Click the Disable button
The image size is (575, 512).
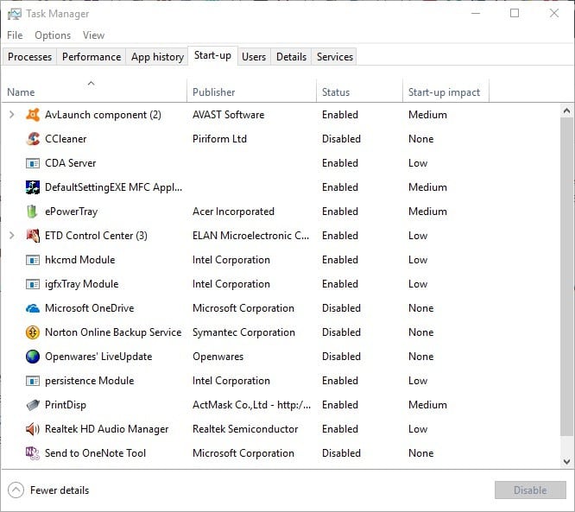click(530, 490)
